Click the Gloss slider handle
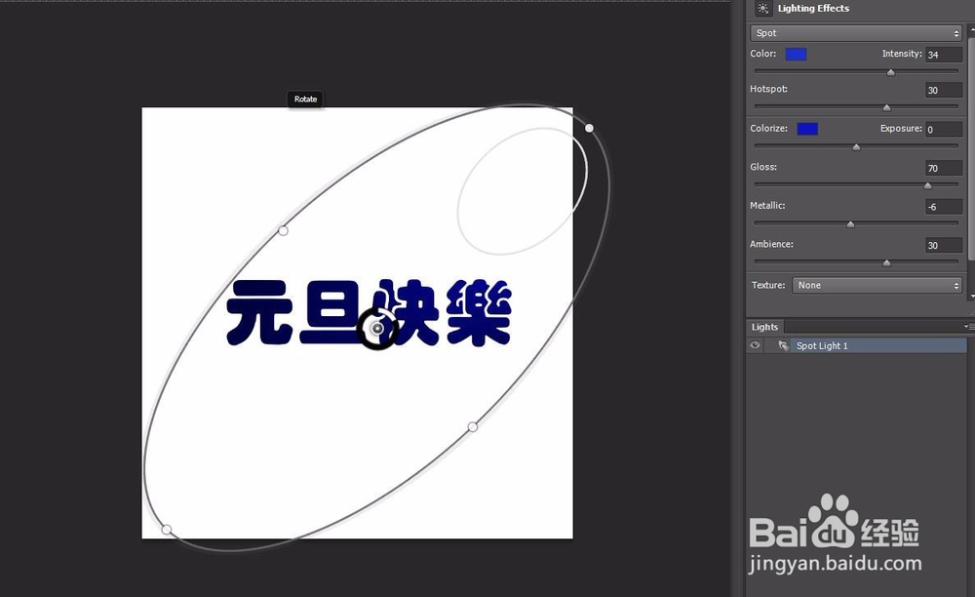The width and height of the screenshot is (975, 597). pyautogui.click(x=928, y=185)
